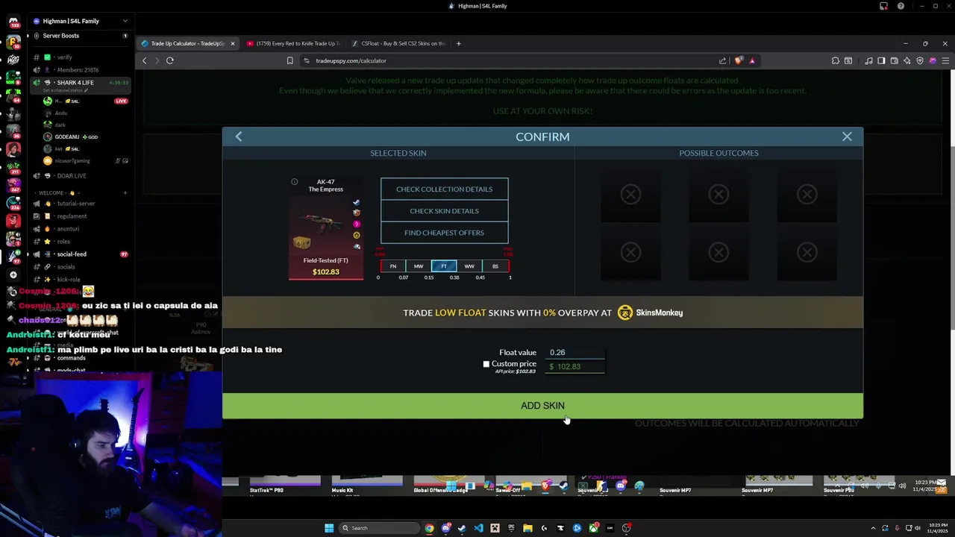Open the social-feed channel
This screenshot has height=537, width=955.
click(x=81, y=254)
